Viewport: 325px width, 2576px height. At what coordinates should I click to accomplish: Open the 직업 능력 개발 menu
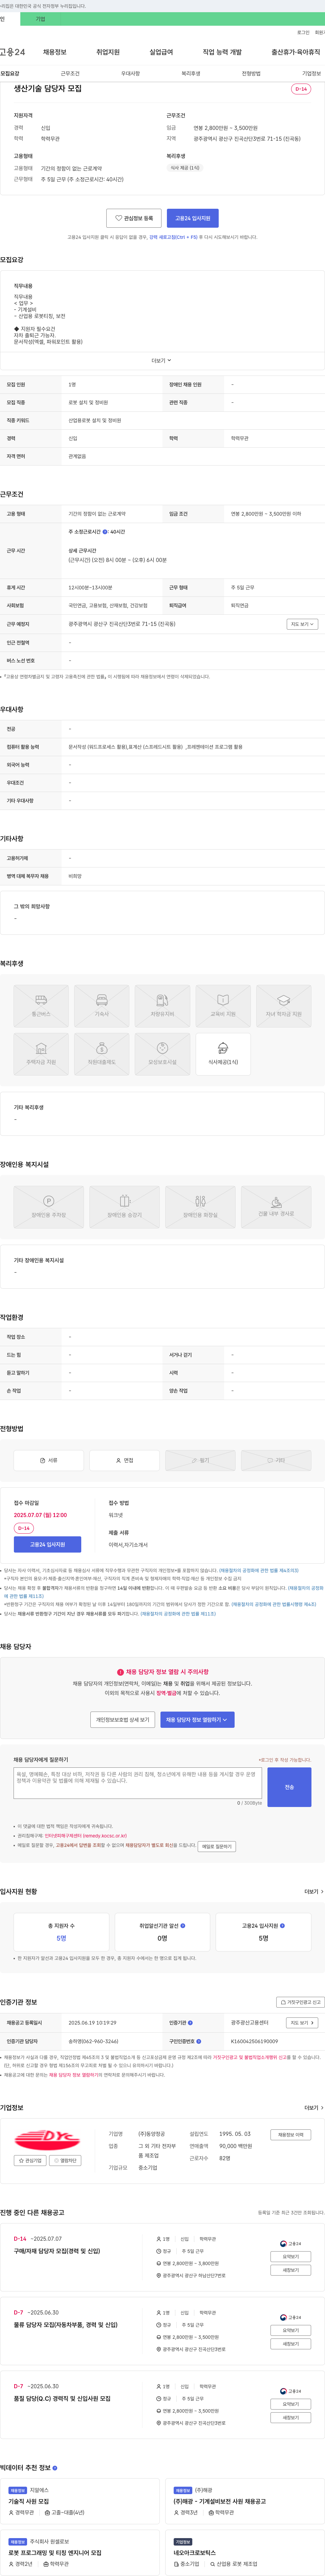coord(222,52)
